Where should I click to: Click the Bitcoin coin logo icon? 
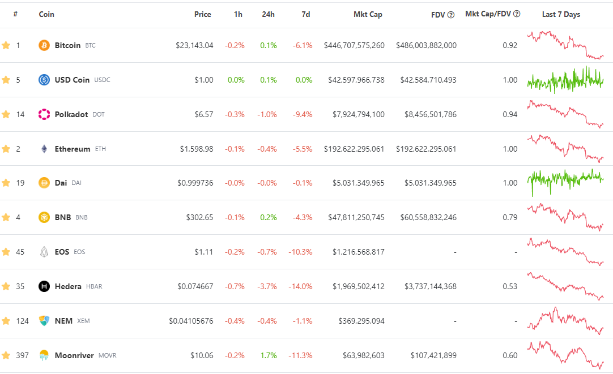point(44,45)
